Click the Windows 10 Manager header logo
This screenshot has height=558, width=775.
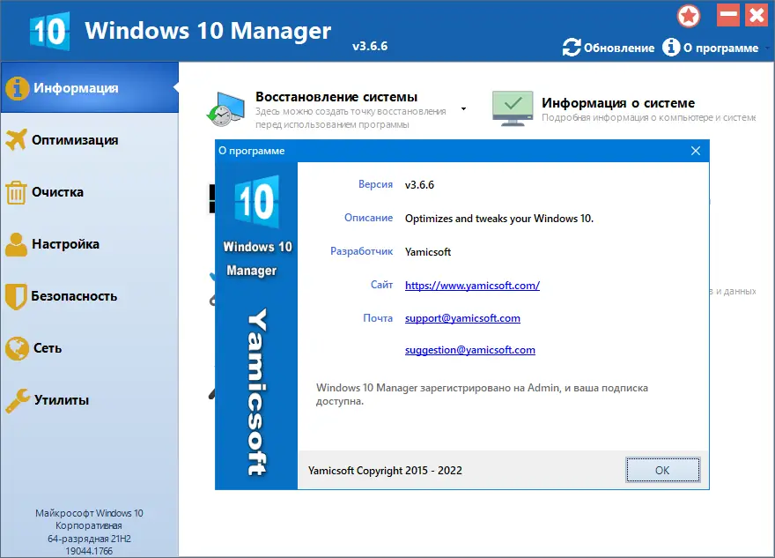tap(49, 31)
